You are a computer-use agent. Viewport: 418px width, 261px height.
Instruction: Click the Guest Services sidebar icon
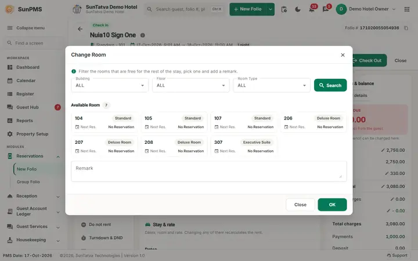(10, 226)
